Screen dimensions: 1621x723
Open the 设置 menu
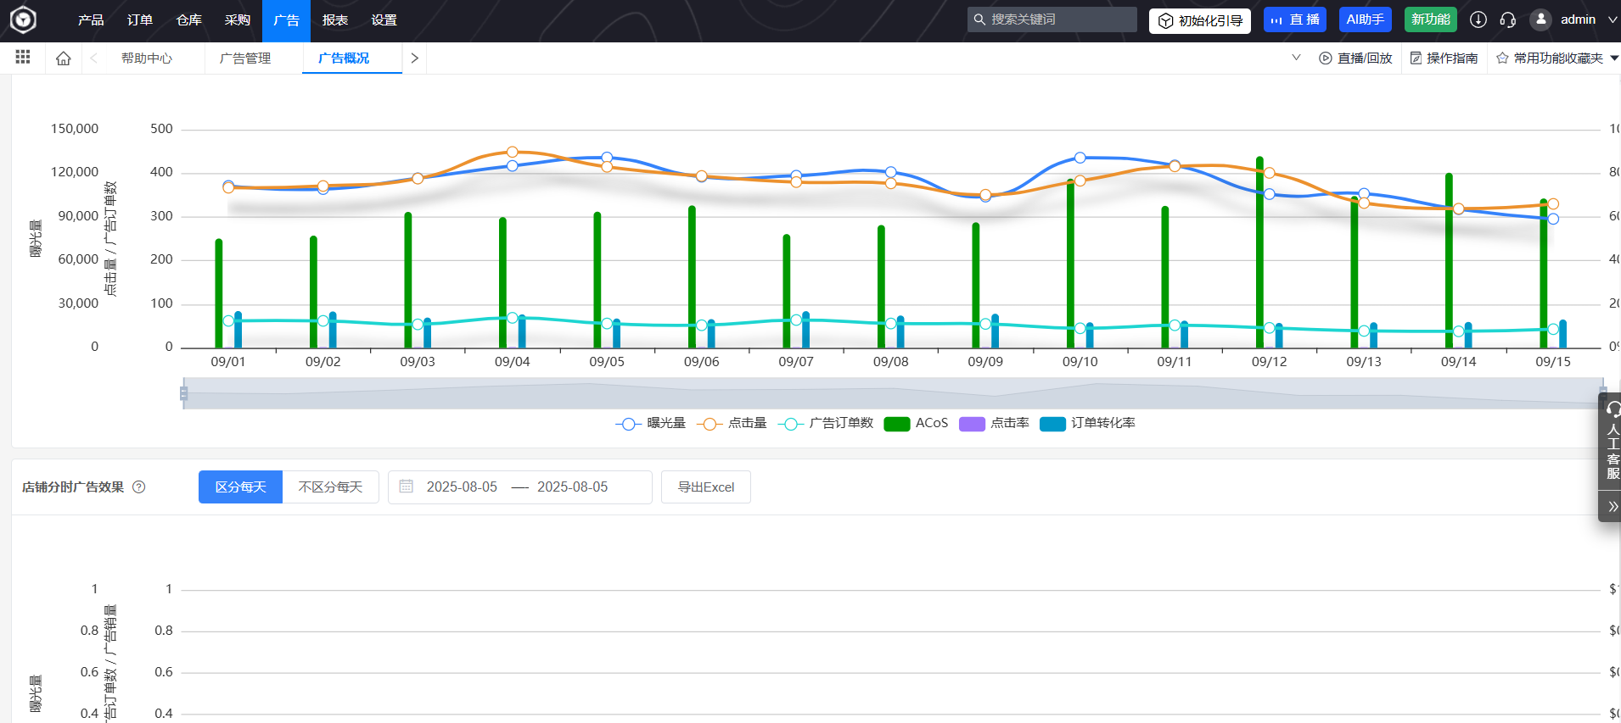coord(384,20)
